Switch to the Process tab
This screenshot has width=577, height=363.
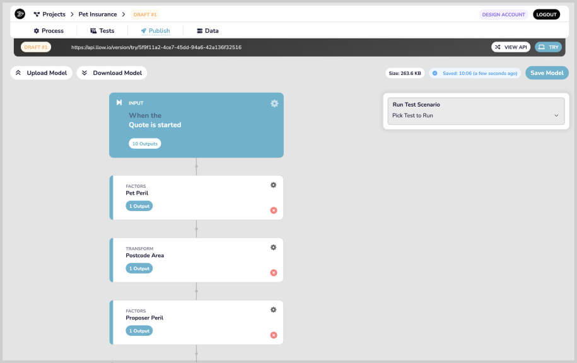49,30
